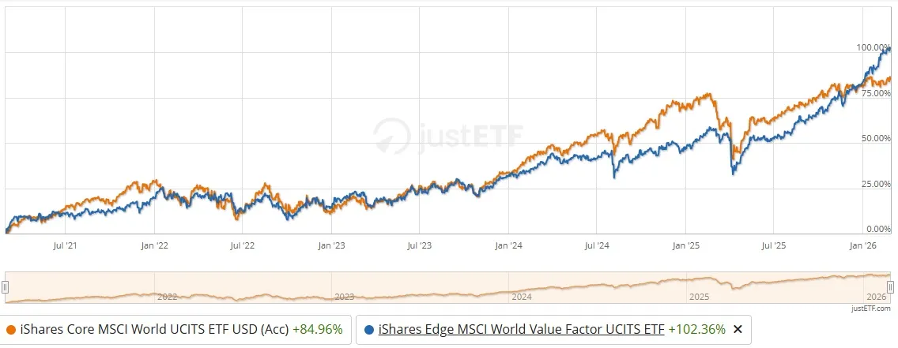
Task: Click the +102.36% performance value
Action: pos(697,329)
